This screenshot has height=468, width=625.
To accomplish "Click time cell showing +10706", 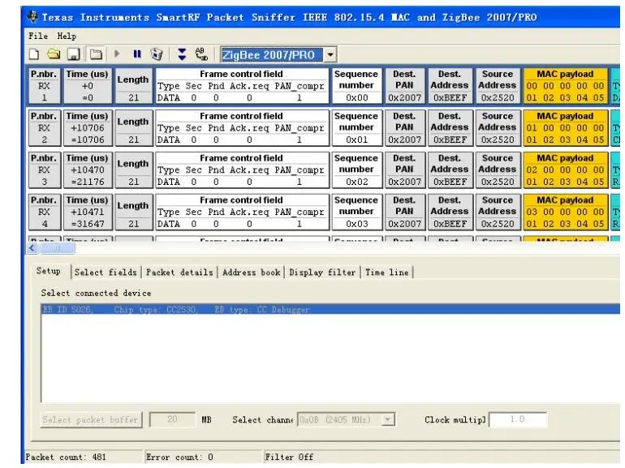I will [x=88, y=128].
